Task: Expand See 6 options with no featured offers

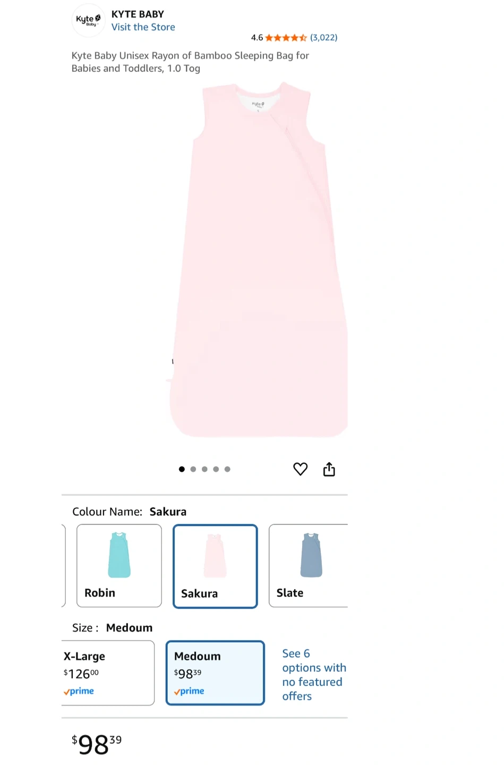Action: pos(314,675)
